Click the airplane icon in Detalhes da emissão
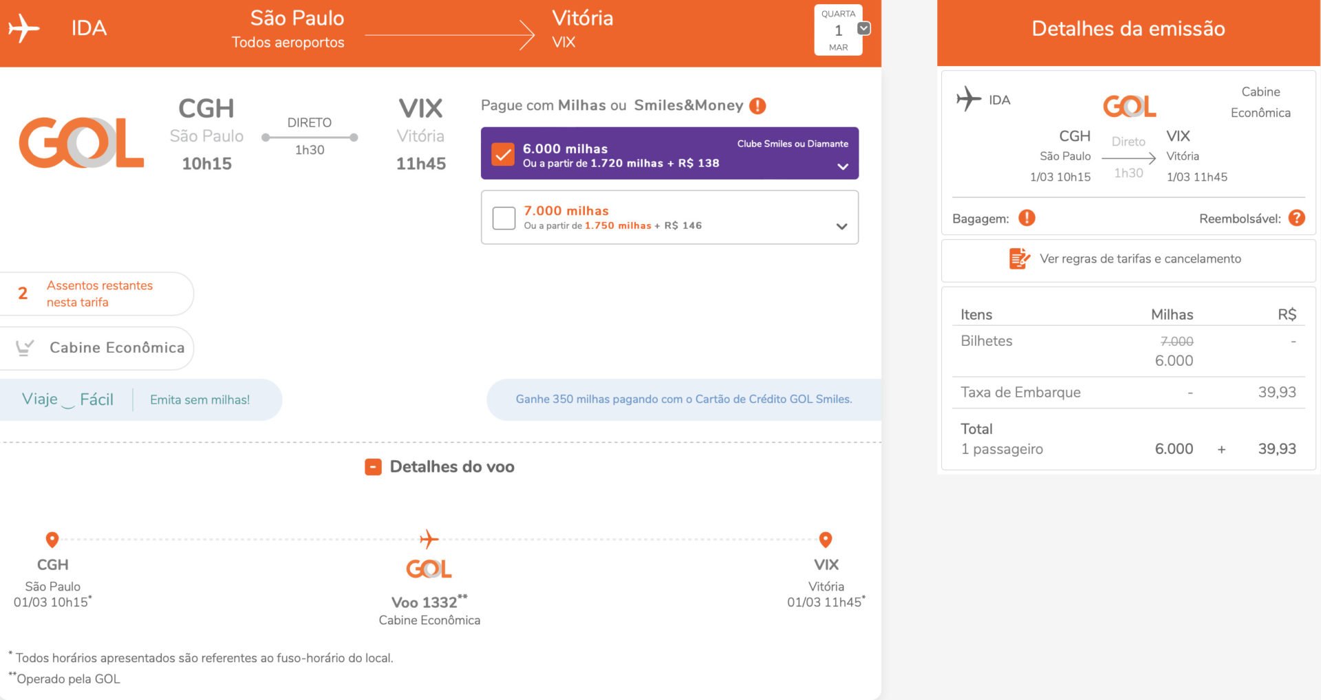 (968, 99)
